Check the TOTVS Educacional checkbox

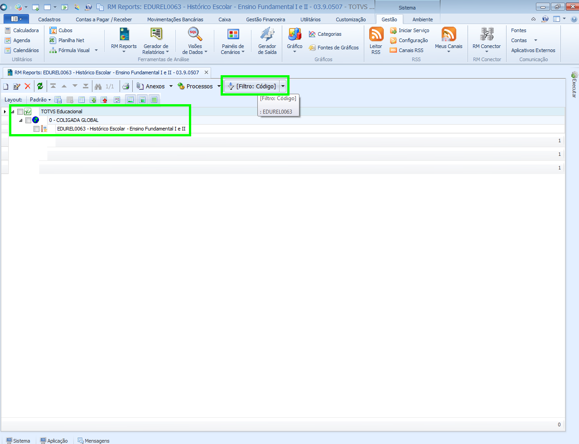pyautogui.click(x=20, y=111)
